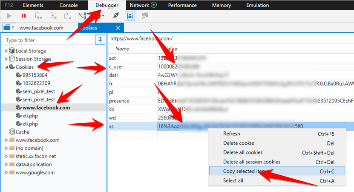The height and width of the screenshot is (192, 354).
Task: Select the pl cookie row
Action: pos(231,92)
